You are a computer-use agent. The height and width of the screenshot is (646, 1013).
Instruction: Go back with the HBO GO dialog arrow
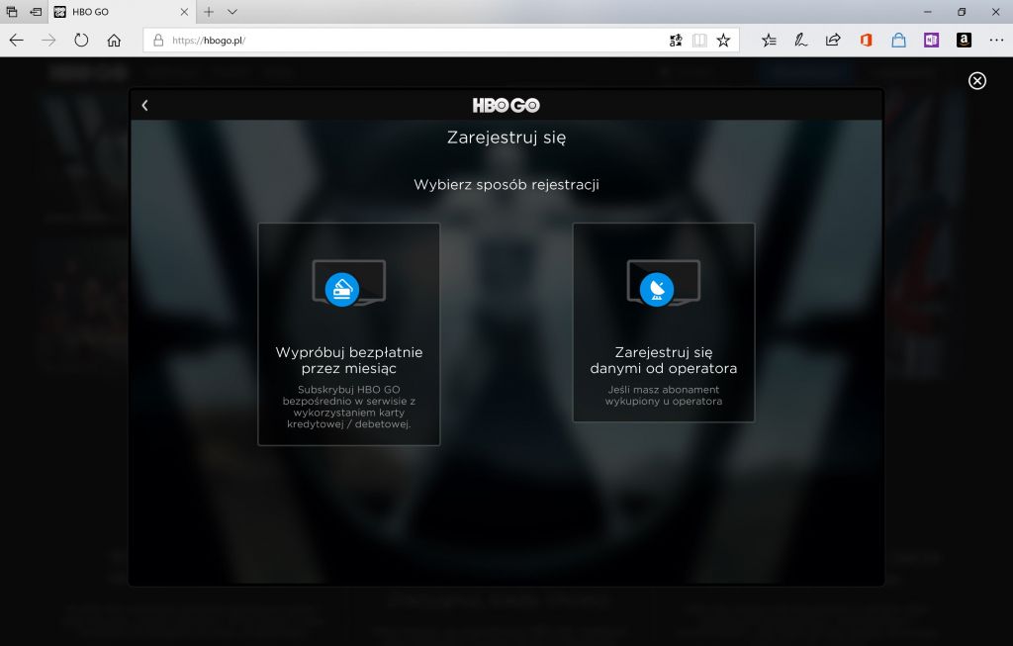point(144,105)
